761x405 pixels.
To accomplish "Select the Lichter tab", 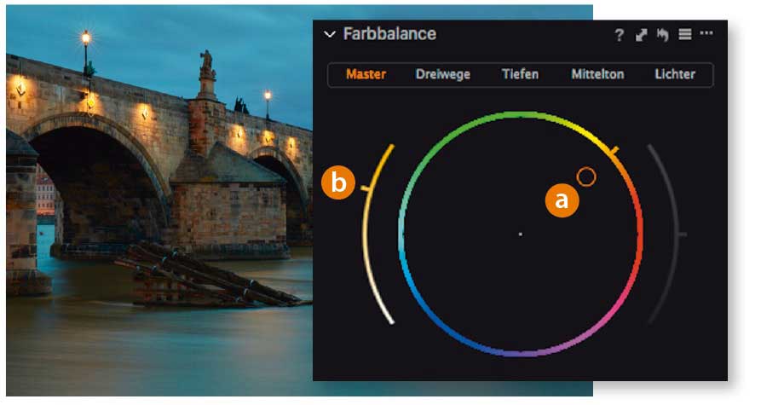I will click(x=675, y=74).
